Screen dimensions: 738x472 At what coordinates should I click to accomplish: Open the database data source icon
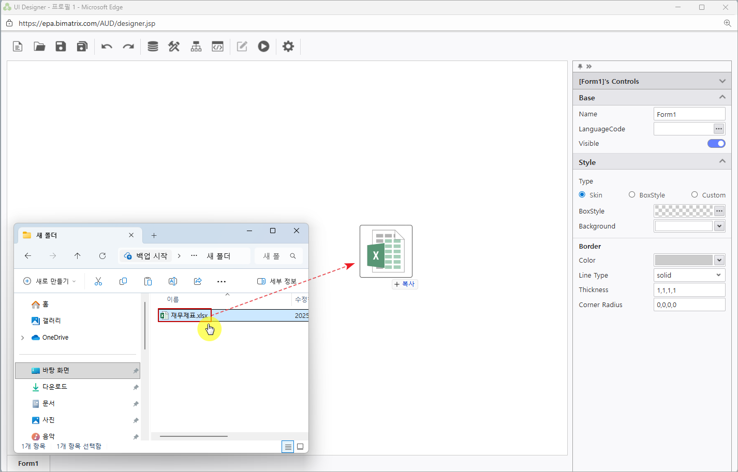(x=153, y=47)
